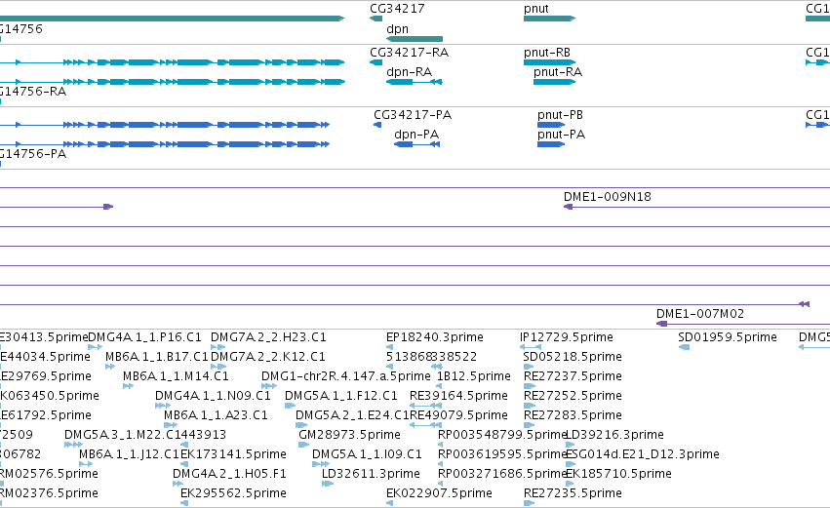
Task: Select DMG4A.2_1.H05.F1 label
Action: [x=229, y=474]
